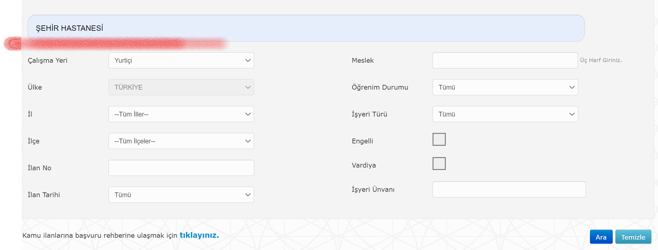This screenshot has width=658, height=250.
Task: Click the Vardiya label text
Action: tap(364, 165)
